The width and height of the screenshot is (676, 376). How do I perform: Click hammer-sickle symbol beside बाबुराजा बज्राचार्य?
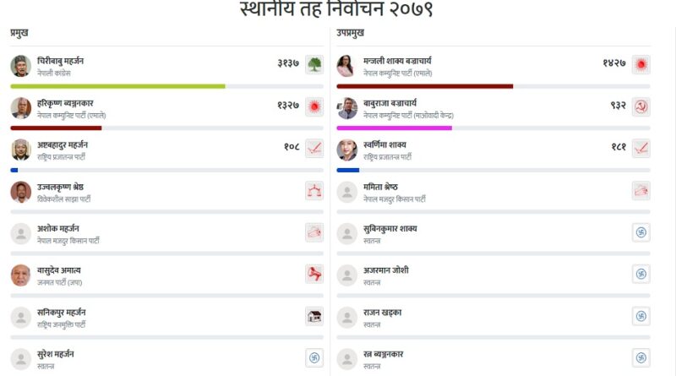pyautogui.click(x=641, y=107)
